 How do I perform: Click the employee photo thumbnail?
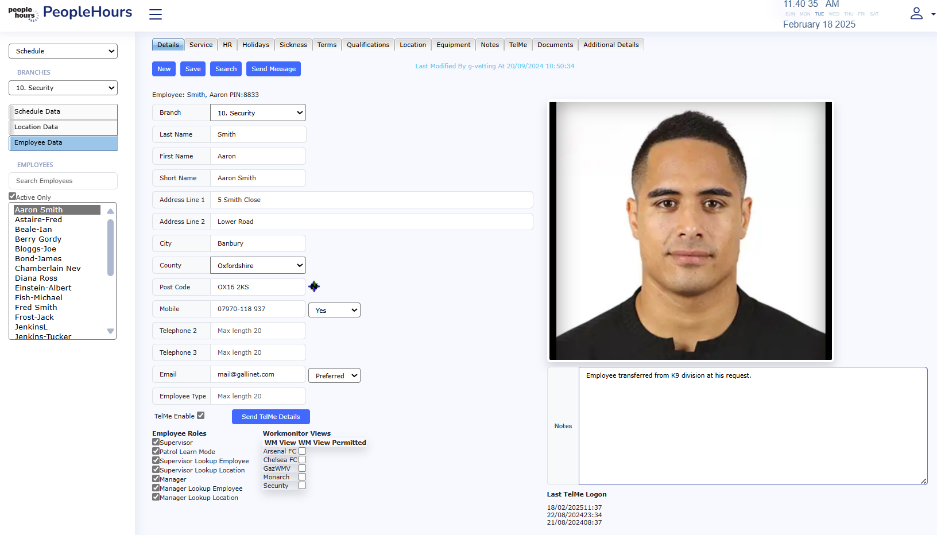690,231
